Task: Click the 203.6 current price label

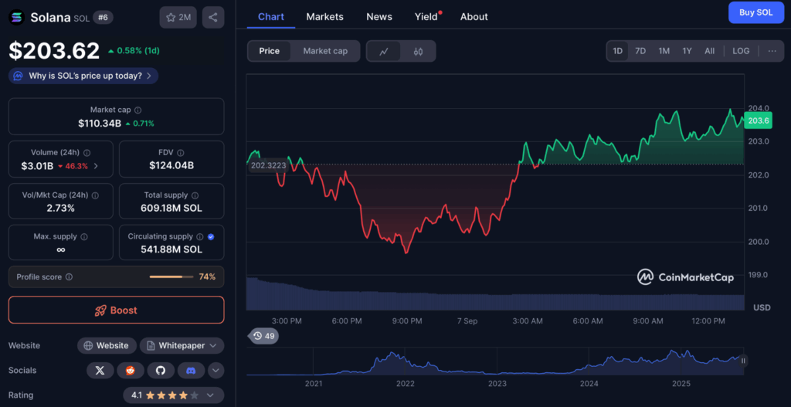Action: point(759,121)
